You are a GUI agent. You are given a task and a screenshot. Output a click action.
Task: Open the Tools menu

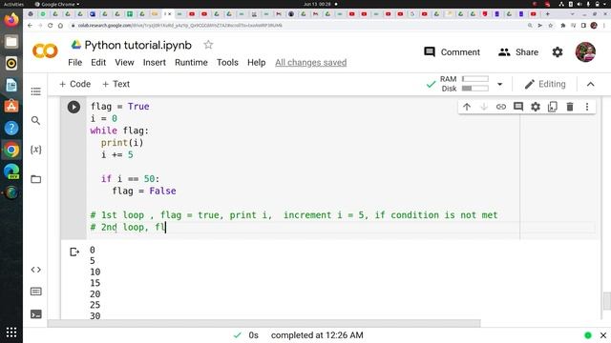227,63
